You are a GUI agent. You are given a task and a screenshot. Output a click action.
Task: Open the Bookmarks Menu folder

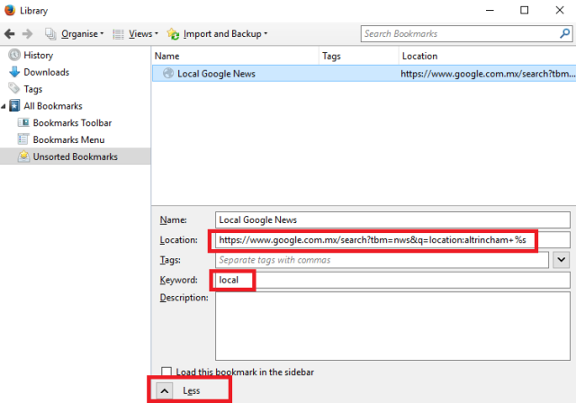tap(68, 139)
